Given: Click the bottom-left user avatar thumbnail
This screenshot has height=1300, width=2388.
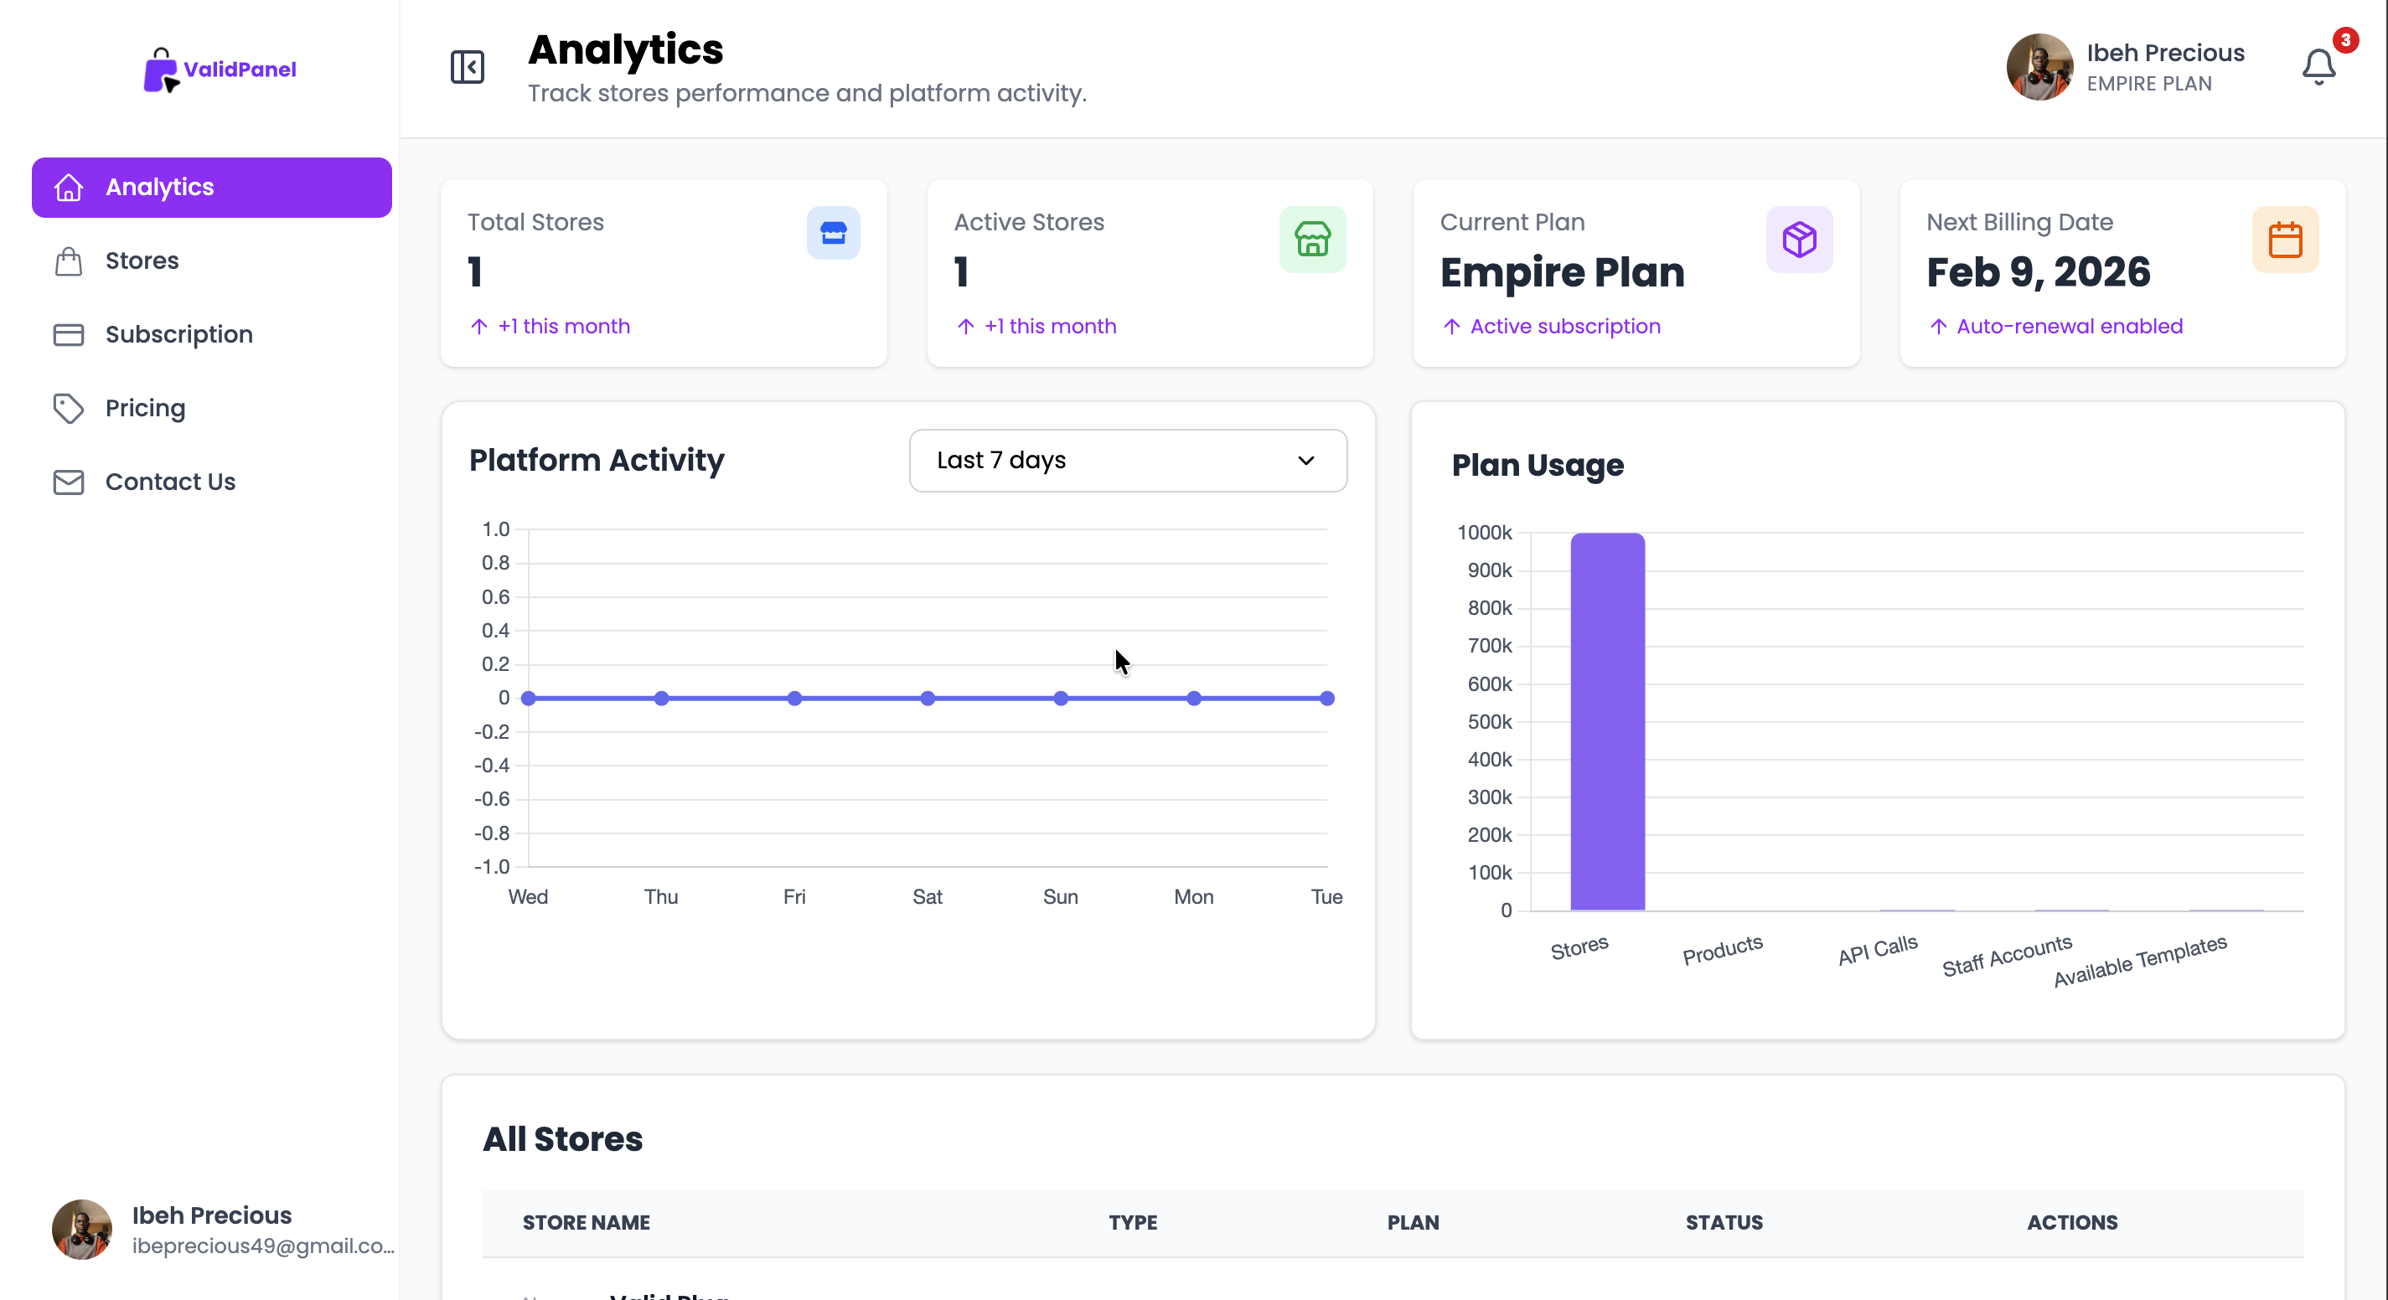Looking at the screenshot, I should [80, 1230].
